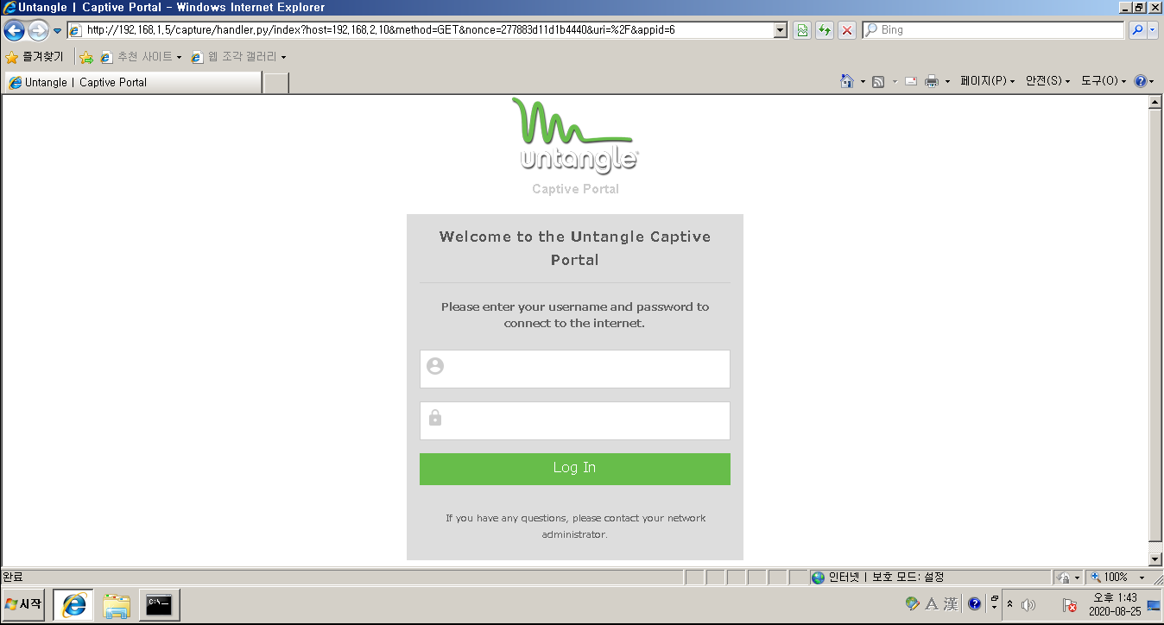The height and width of the screenshot is (625, 1164).
Task: Click the Untangle logo image
Action: 575,136
